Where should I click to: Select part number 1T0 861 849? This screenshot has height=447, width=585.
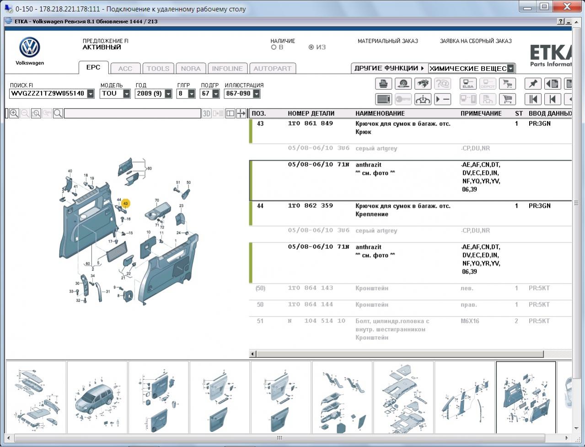pos(311,124)
